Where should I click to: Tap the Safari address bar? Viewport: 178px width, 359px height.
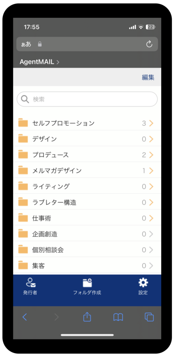tap(87, 44)
